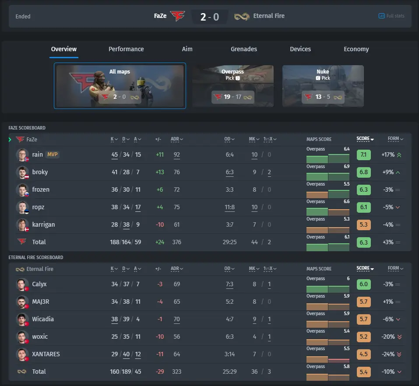Click the MVP badge next to rain
The image size is (419, 386).
tap(53, 154)
